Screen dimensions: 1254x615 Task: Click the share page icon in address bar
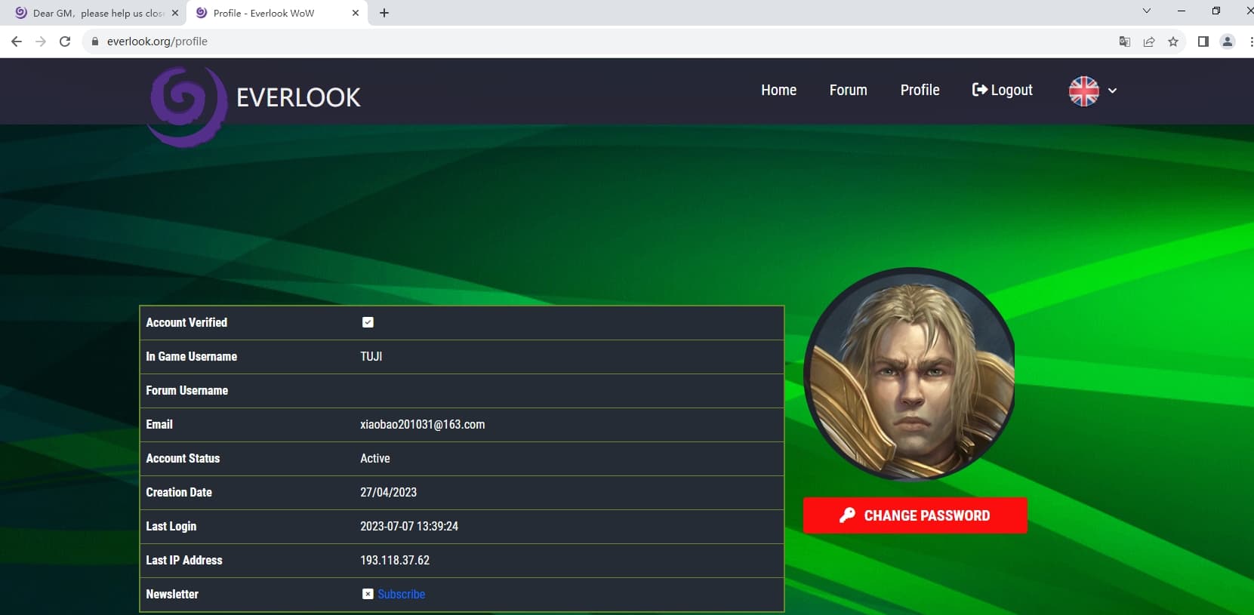tap(1149, 42)
